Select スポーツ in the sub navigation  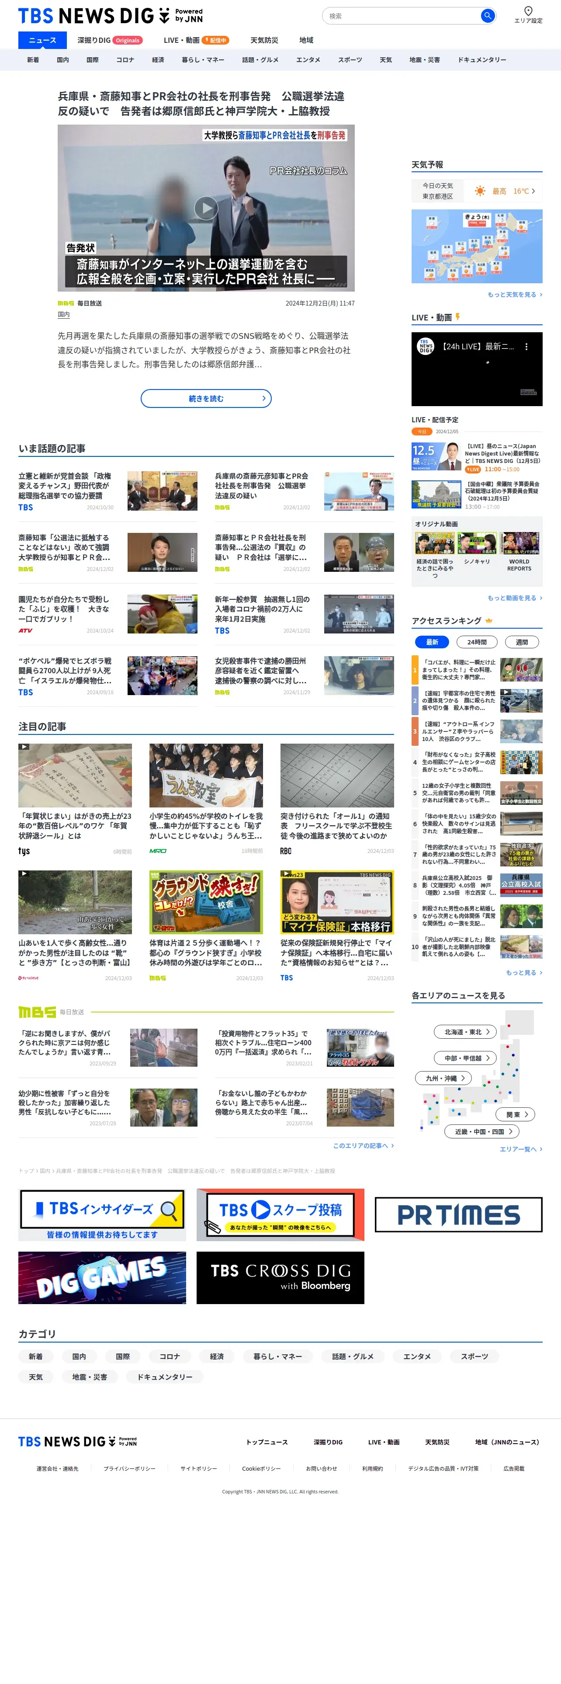tap(350, 59)
